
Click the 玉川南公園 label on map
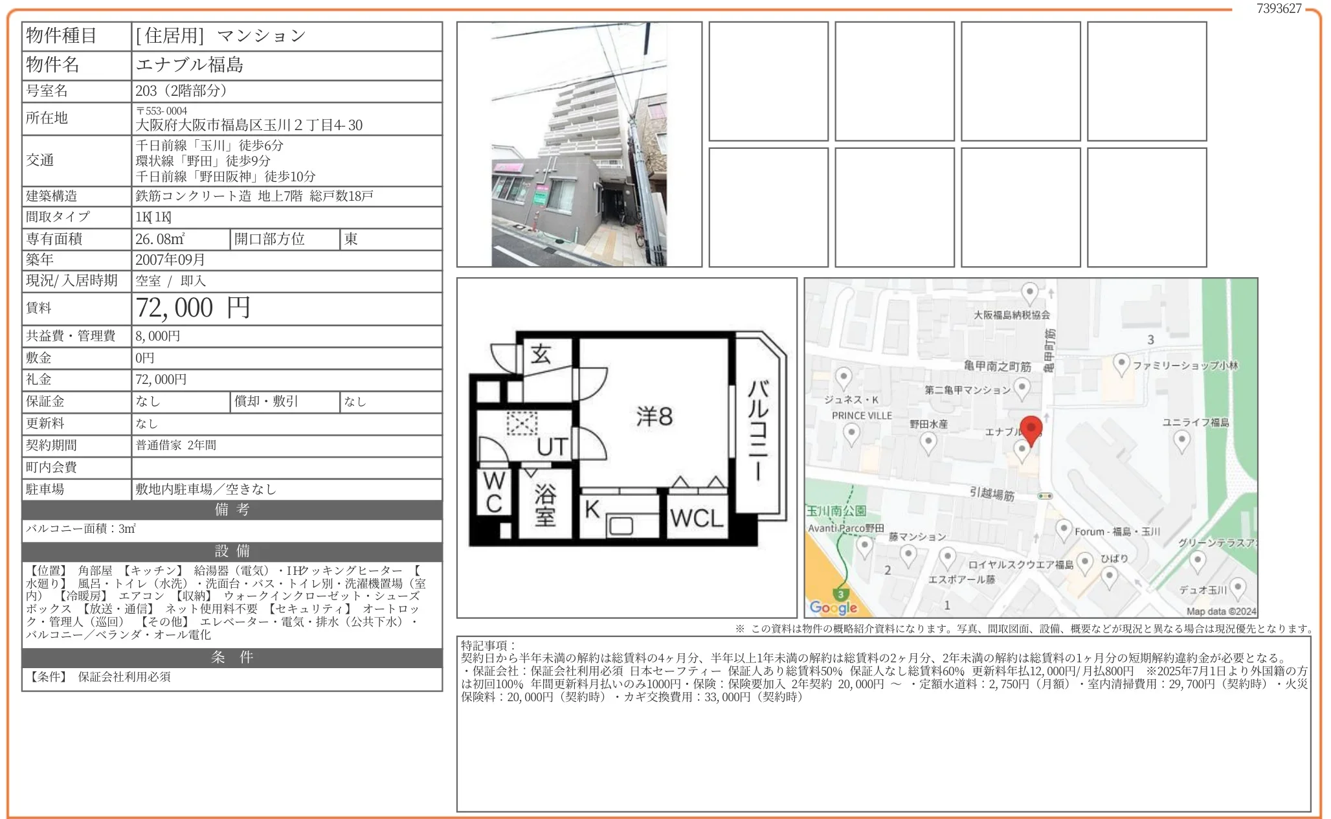click(836, 511)
